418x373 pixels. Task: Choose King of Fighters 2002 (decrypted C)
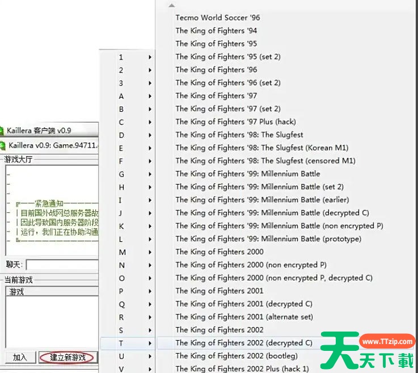point(244,343)
